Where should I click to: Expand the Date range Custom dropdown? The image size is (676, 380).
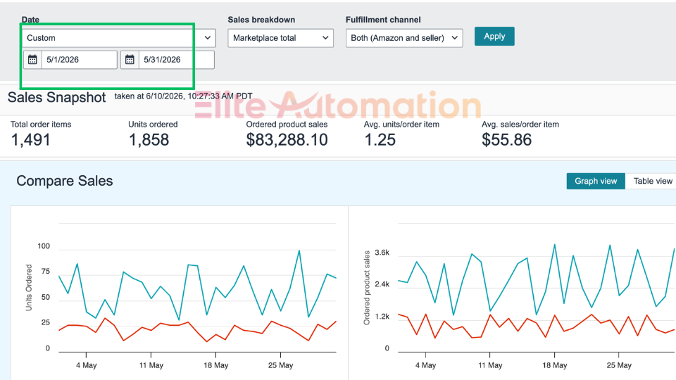[119, 38]
